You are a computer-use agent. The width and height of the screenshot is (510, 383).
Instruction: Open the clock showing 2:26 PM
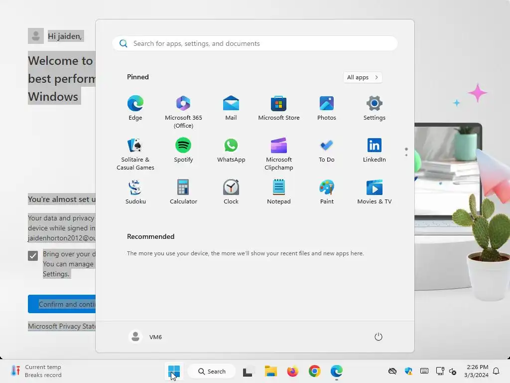pos(477,371)
